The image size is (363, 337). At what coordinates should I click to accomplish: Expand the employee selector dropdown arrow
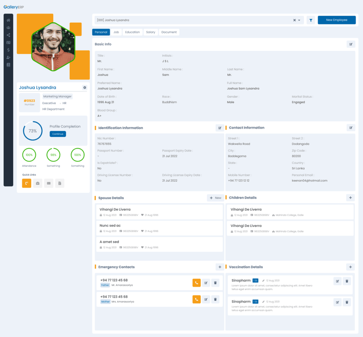(299, 20)
